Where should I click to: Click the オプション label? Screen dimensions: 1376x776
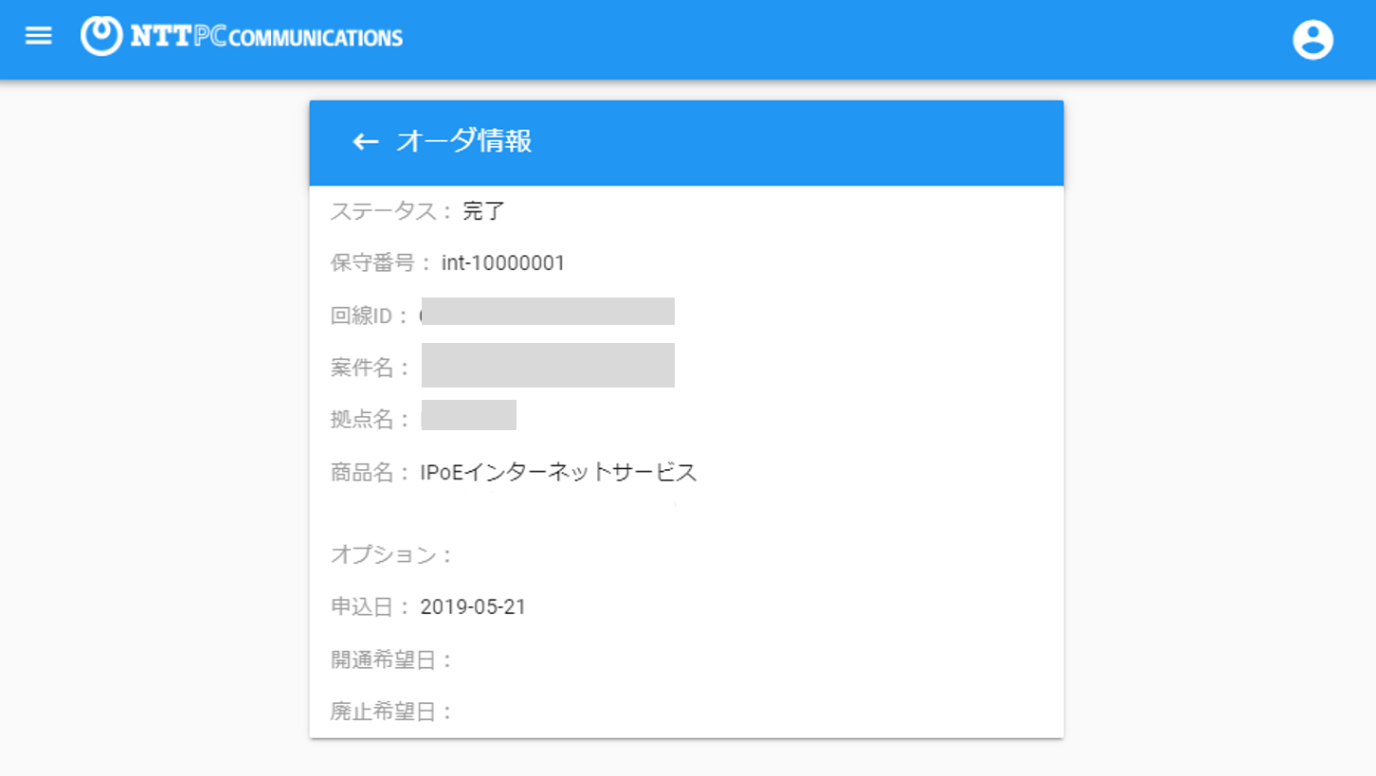392,555
